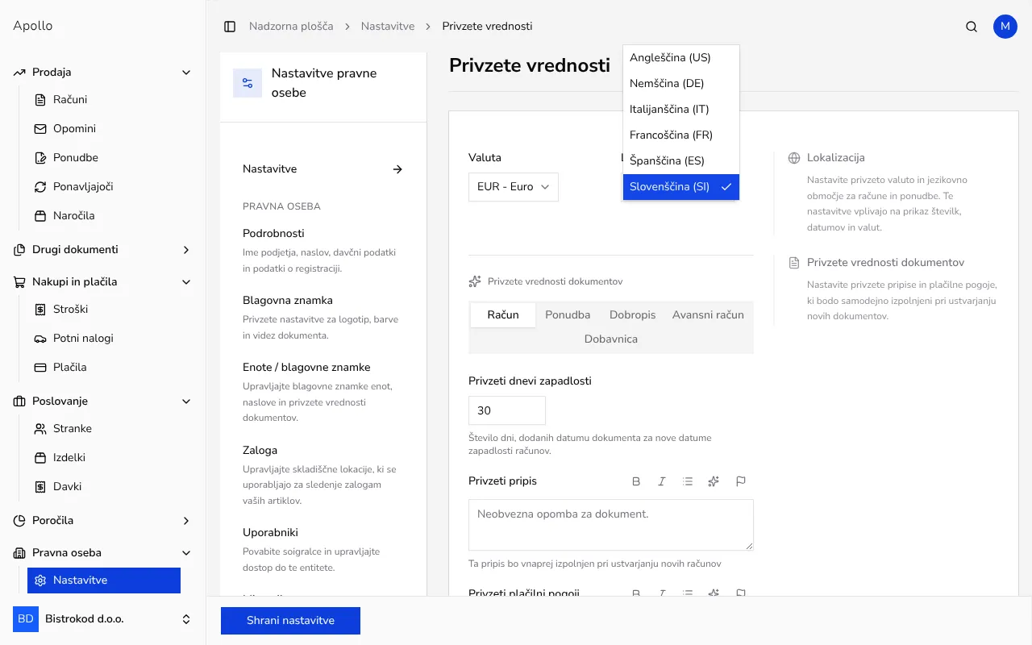Click the Nastavitve arrow icon

(x=397, y=169)
